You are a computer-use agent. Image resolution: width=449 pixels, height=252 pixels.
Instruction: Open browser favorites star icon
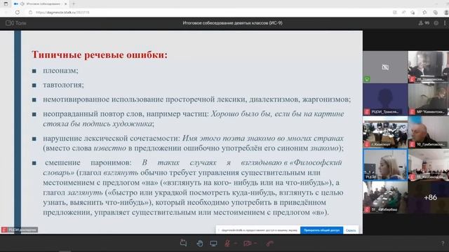[x=424, y=13]
